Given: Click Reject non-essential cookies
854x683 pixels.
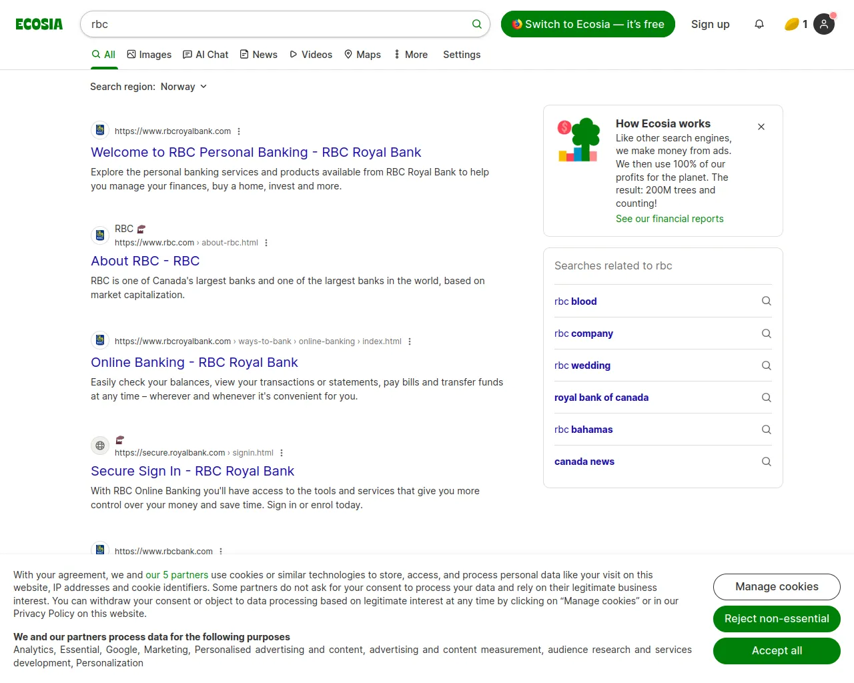Looking at the screenshot, I should pos(777,619).
